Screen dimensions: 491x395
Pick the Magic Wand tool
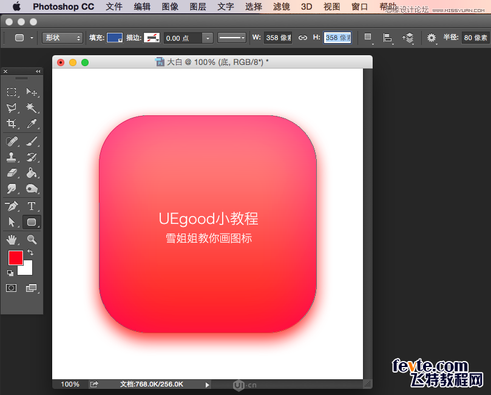coord(32,108)
